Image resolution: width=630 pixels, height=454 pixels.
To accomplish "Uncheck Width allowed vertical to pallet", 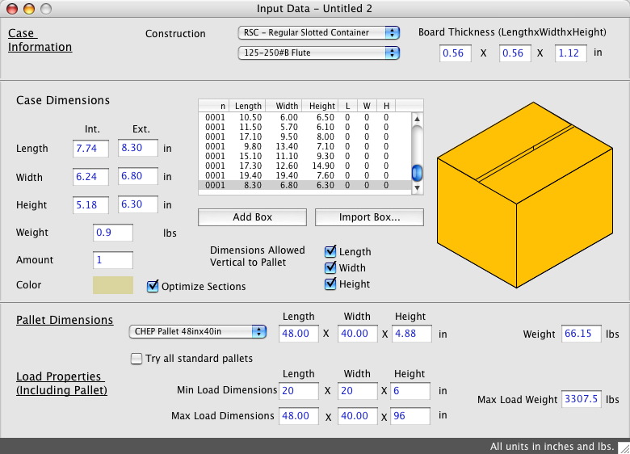I will [x=330, y=267].
